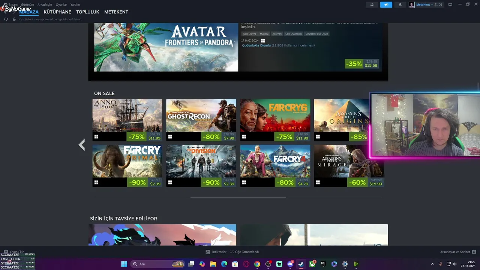
Task: Switch to Big Picture mode monitor icon
Action: click(450, 4)
